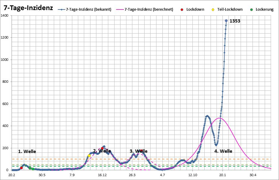Click the yellow Teil-Lockdown marker on curve
Viewport: 279px width, 180px height.
89,155
